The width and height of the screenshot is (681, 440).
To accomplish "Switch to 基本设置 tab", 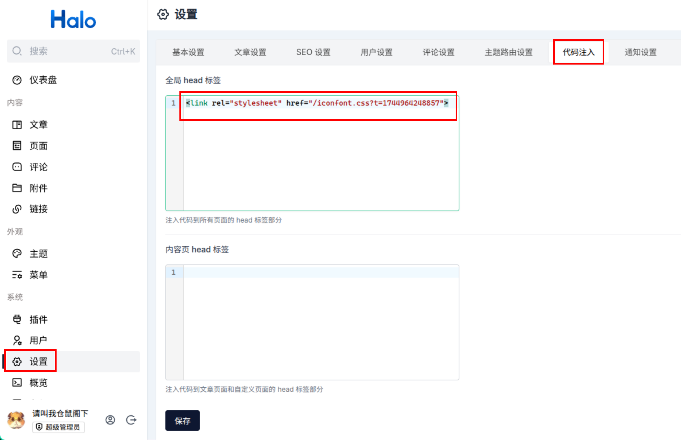I will (188, 52).
